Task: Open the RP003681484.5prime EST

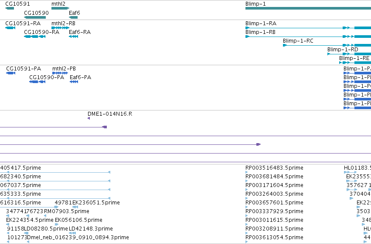Action: tap(247, 181)
